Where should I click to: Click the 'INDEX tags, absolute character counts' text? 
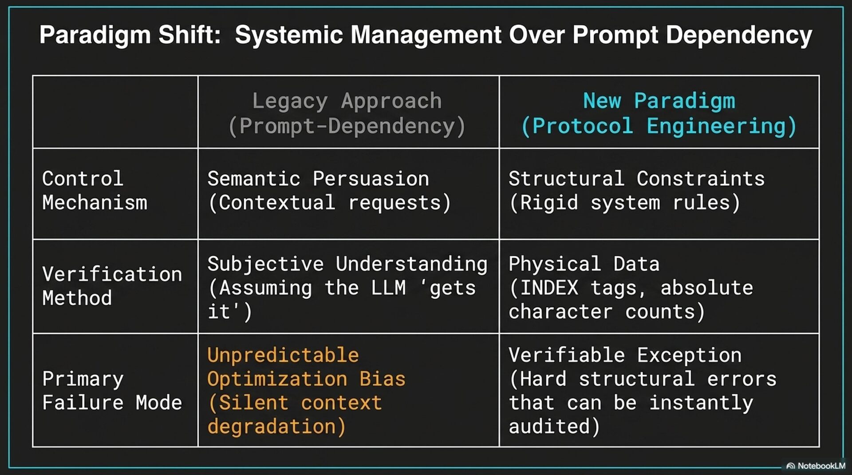point(631,300)
